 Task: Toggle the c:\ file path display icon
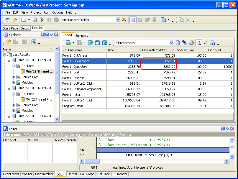206,43
